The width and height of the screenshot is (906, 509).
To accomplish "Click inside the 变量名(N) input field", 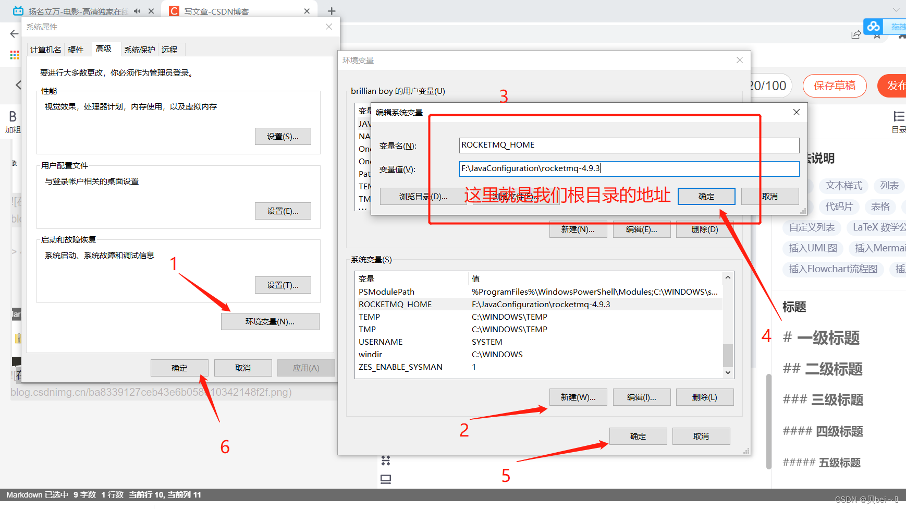I will coord(629,145).
